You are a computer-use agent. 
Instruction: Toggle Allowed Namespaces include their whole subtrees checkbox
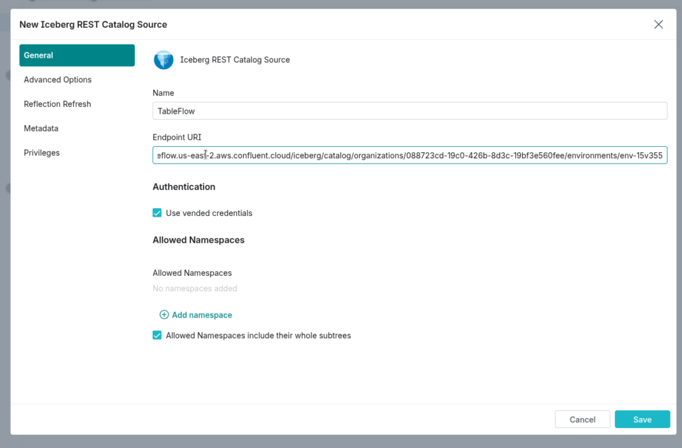coord(157,335)
